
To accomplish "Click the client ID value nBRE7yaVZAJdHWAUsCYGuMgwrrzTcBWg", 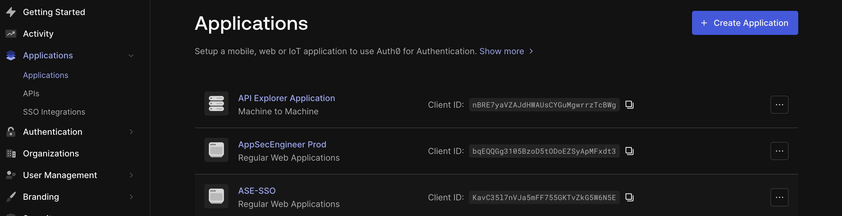I will pos(544,105).
